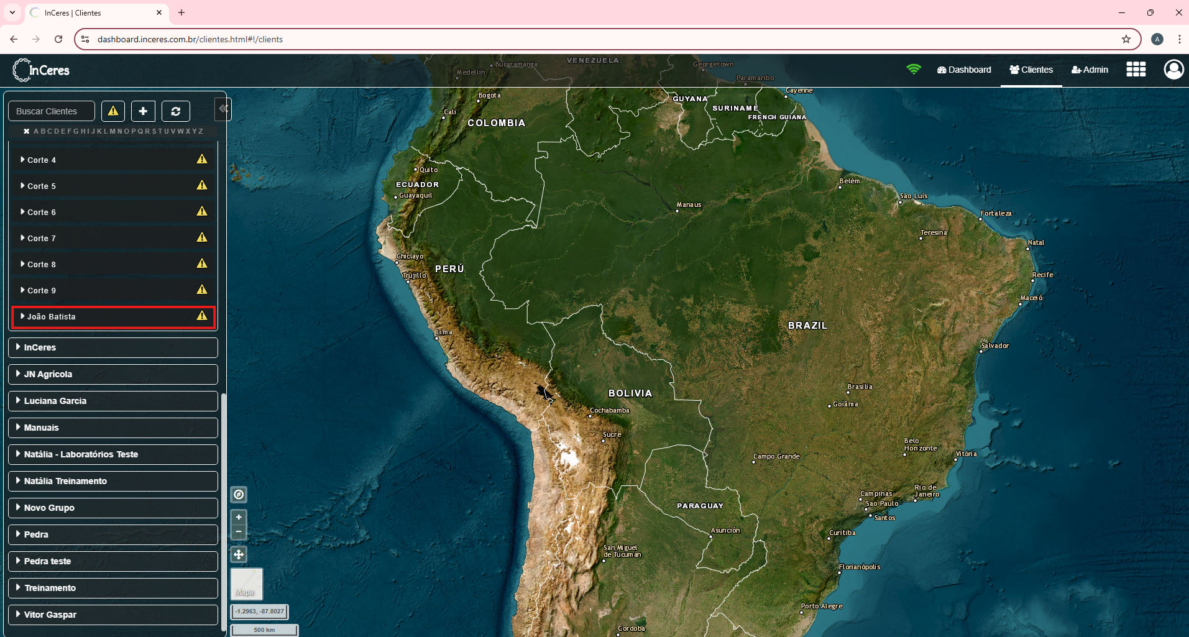This screenshot has height=637, width=1189.
Task: Clear the letter filter with X
Action: [27, 131]
